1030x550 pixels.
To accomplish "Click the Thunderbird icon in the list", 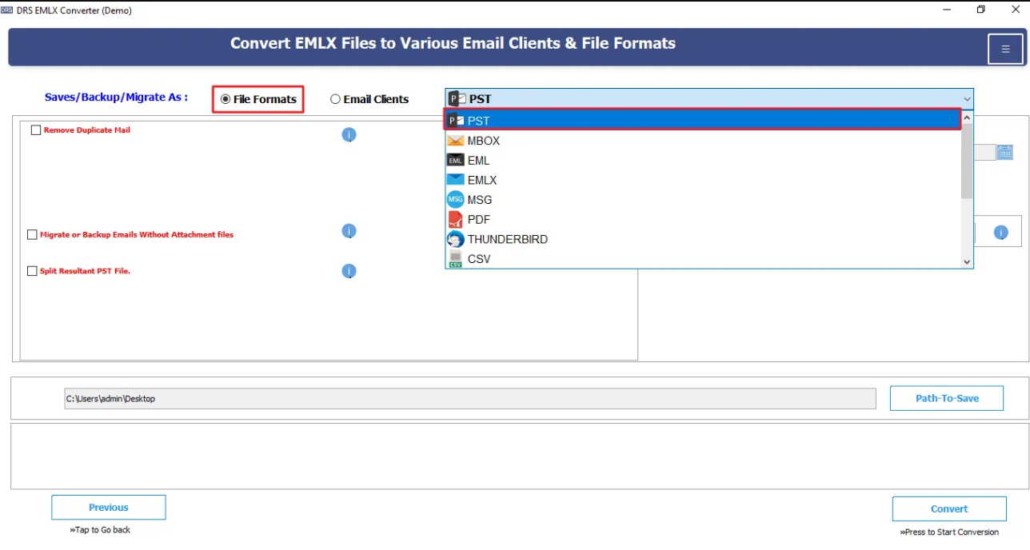I will click(x=454, y=238).
